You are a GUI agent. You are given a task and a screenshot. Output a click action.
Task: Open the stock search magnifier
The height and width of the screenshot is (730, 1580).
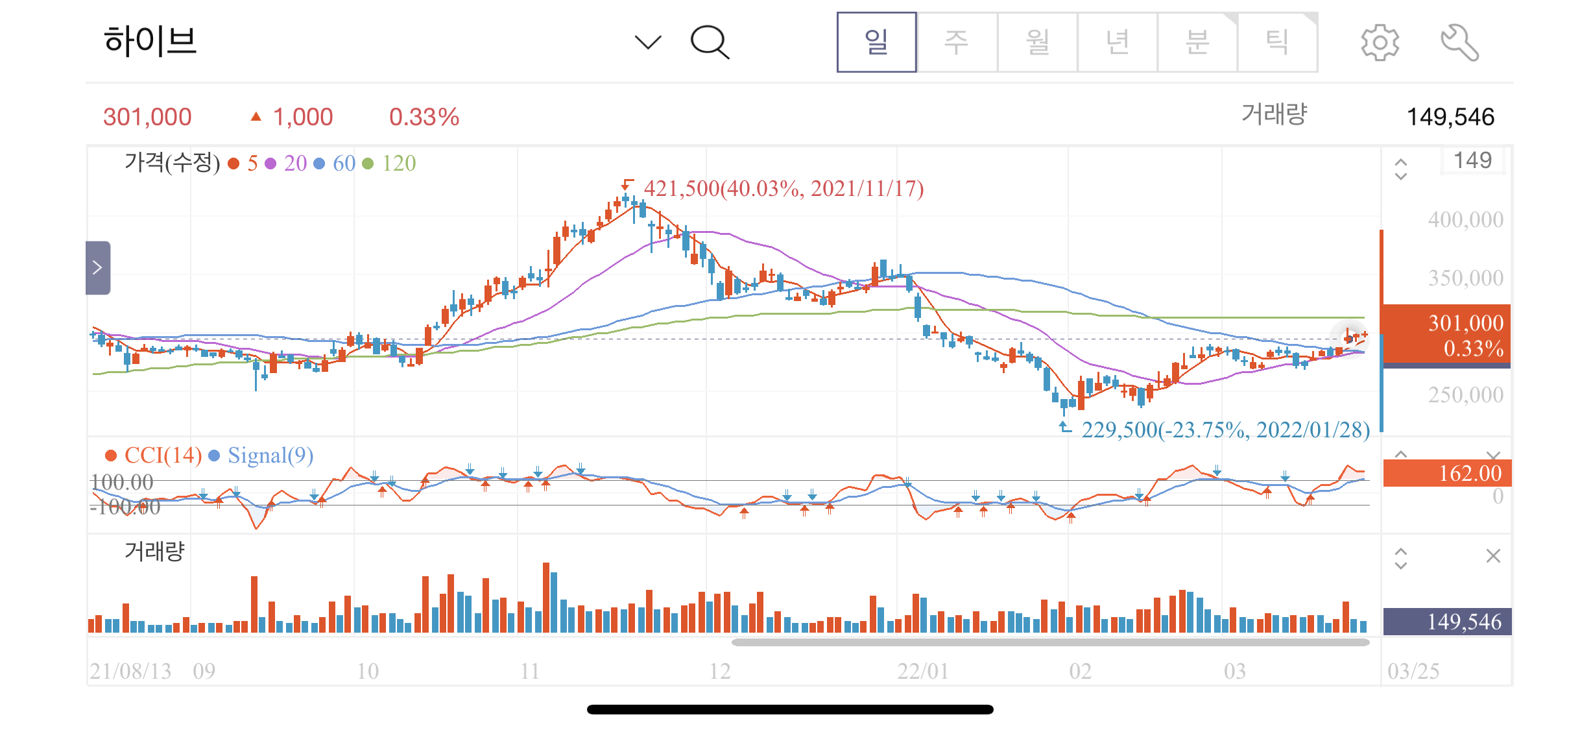click(x=710, y=43)
